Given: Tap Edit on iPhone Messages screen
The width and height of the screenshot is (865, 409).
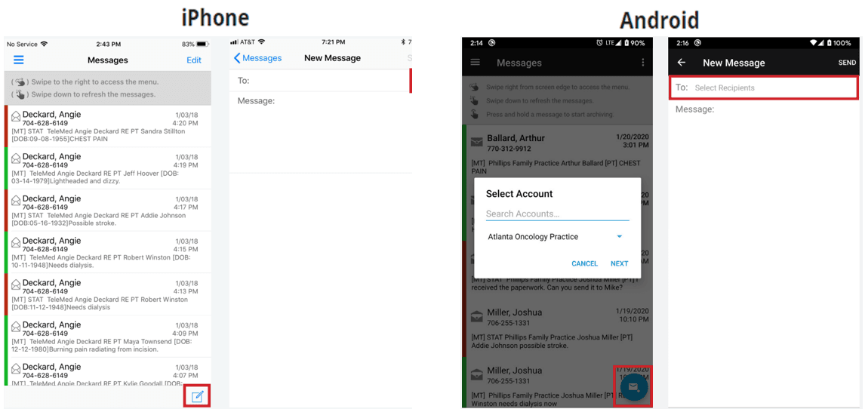Looking at the screenshot, I should point(194,60).
